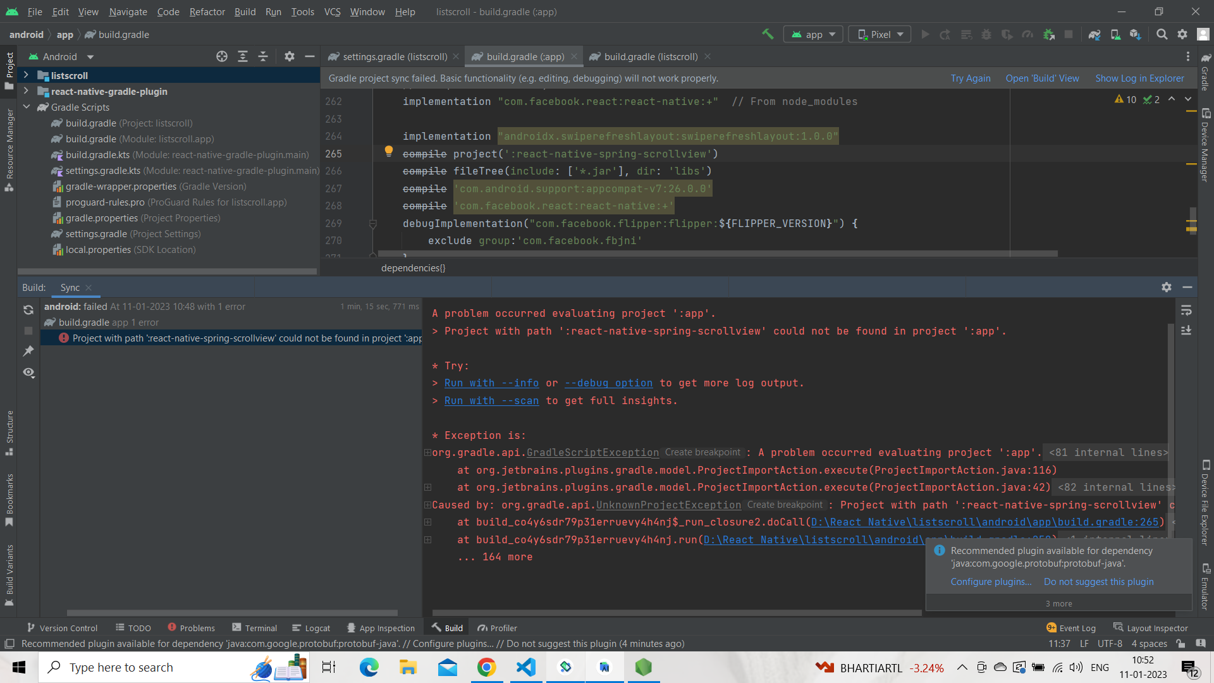Image resolution: width=1214 pixels, height=683 pixels.
Task: Switch to build.gradle (listscroll) tab
Action: [651, 56]
